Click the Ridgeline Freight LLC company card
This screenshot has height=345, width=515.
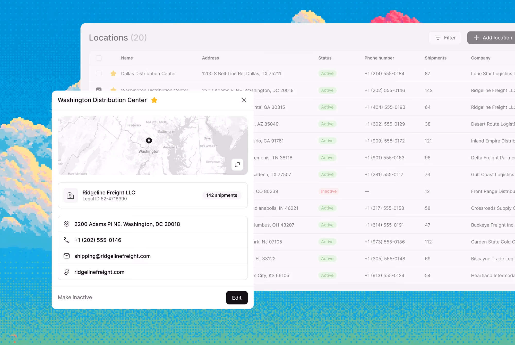pyautogui.click(x=153, y=195)
